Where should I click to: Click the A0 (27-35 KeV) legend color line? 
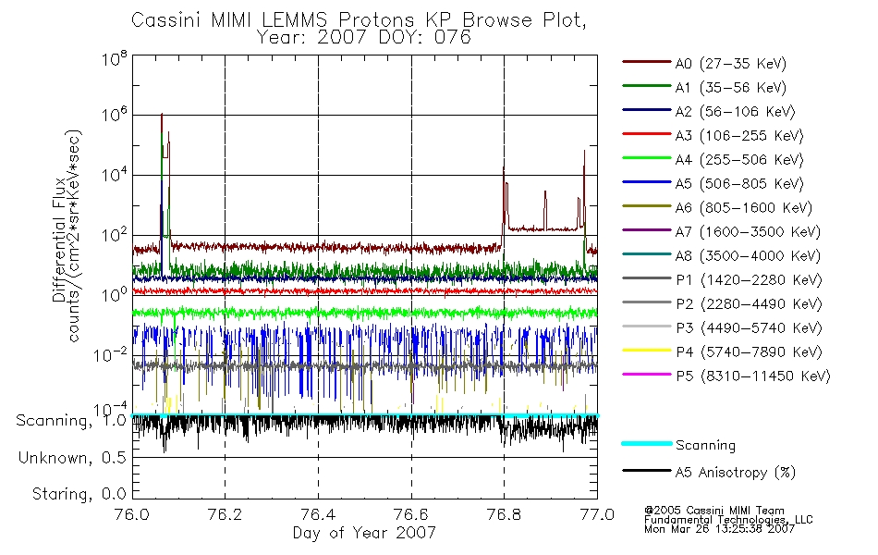tap(647, 62)
